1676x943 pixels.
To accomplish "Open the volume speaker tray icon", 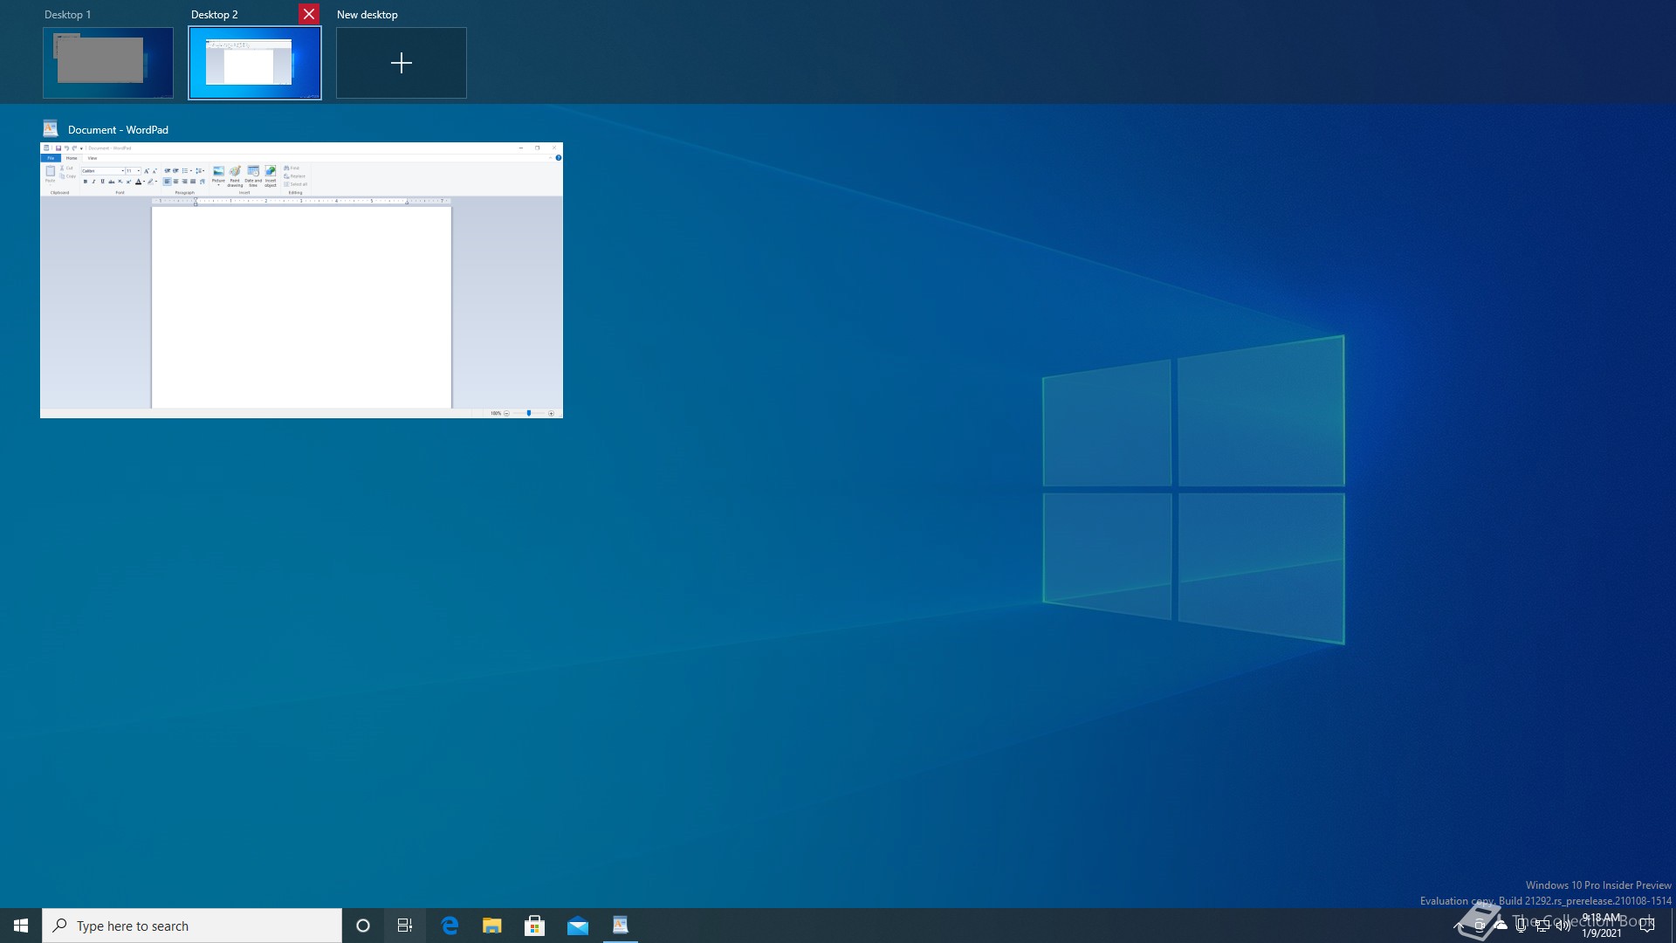I will pos(1563,926).
